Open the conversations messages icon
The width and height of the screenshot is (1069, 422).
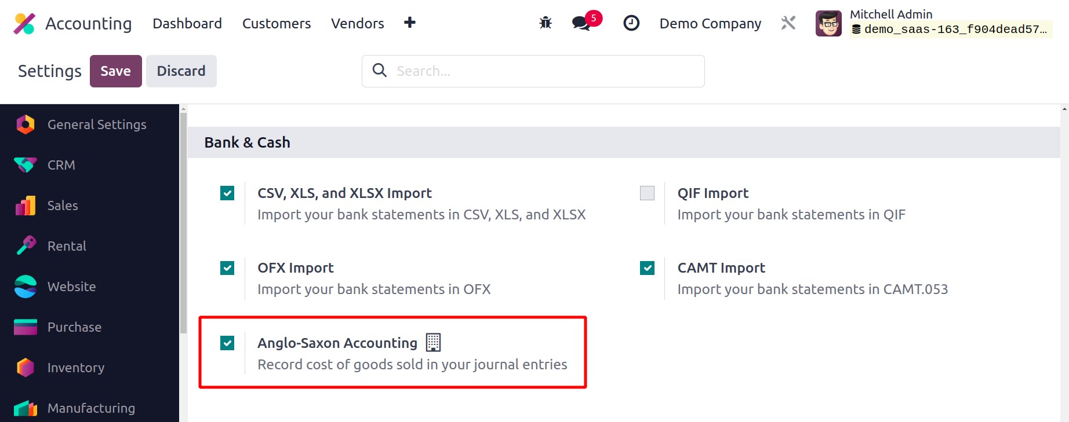coord(581,23)
